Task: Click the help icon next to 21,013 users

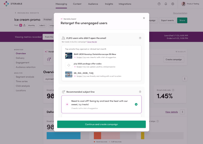Action: click(140, 38)
